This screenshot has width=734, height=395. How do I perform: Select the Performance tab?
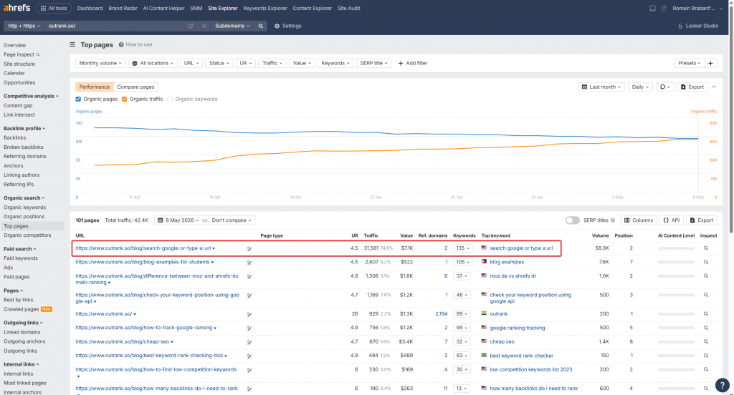95,87
